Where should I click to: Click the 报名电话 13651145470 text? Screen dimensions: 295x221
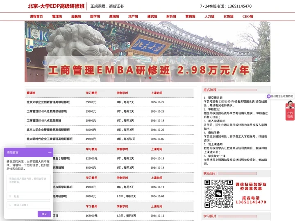pyautogui.click(x=251, y=200)
